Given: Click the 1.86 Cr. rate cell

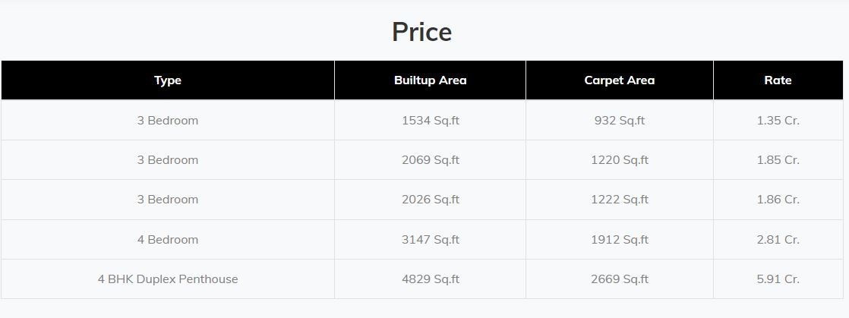Looking at the screenshot, I should [778, 200].
